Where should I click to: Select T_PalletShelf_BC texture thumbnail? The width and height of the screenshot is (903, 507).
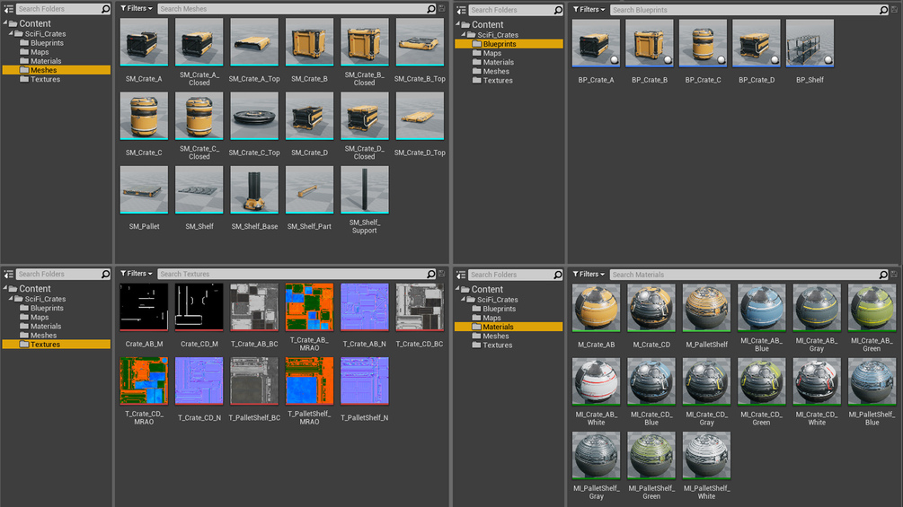[254, 381]
